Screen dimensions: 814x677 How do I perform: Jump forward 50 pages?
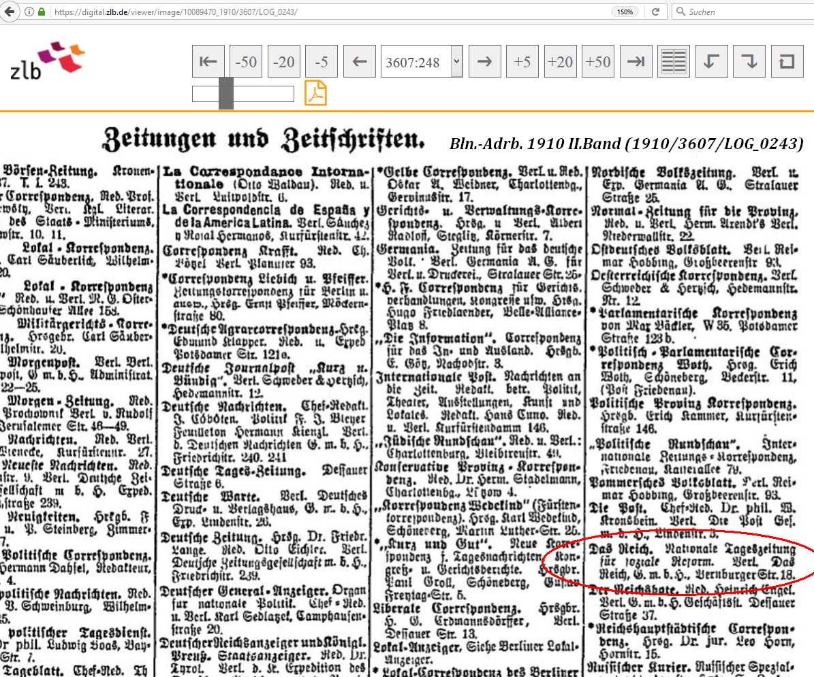[597, 62]
